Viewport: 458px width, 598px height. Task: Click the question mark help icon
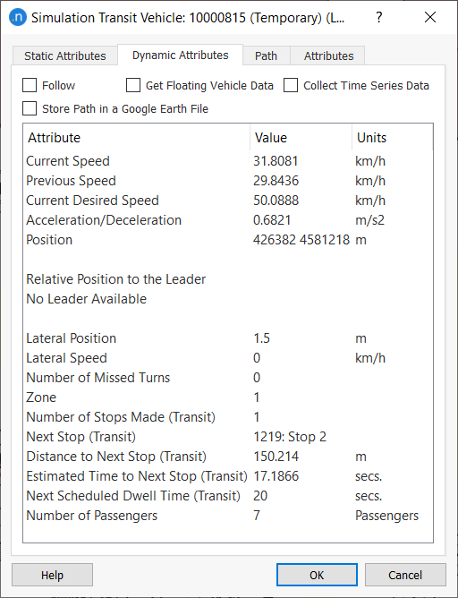(x=378, y=18)
